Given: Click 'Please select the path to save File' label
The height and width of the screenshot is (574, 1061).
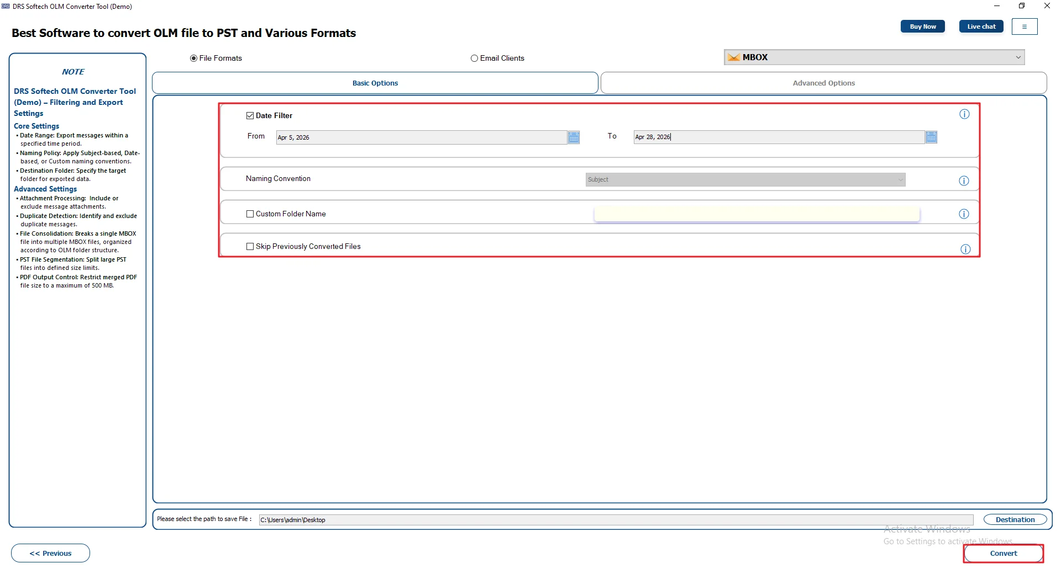Looking at the screenshot, I should (204, 519).
